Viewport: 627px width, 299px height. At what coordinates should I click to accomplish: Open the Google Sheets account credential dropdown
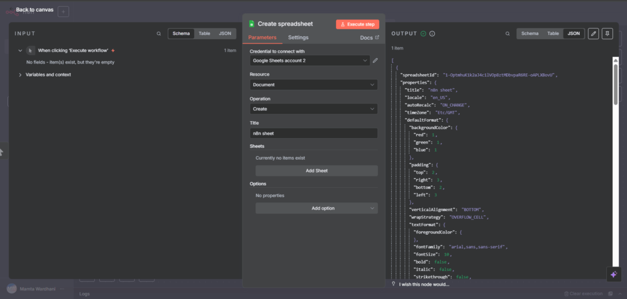(x=310, y=61)
